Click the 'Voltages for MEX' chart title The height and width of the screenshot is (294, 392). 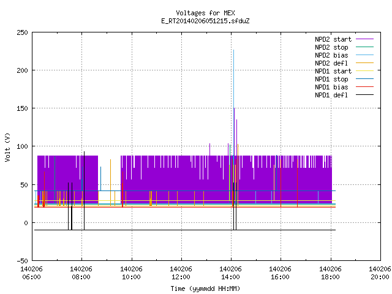tap(205, 13)
